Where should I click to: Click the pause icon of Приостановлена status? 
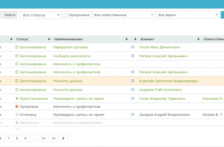pyautogui.click(x=17, y=98)
